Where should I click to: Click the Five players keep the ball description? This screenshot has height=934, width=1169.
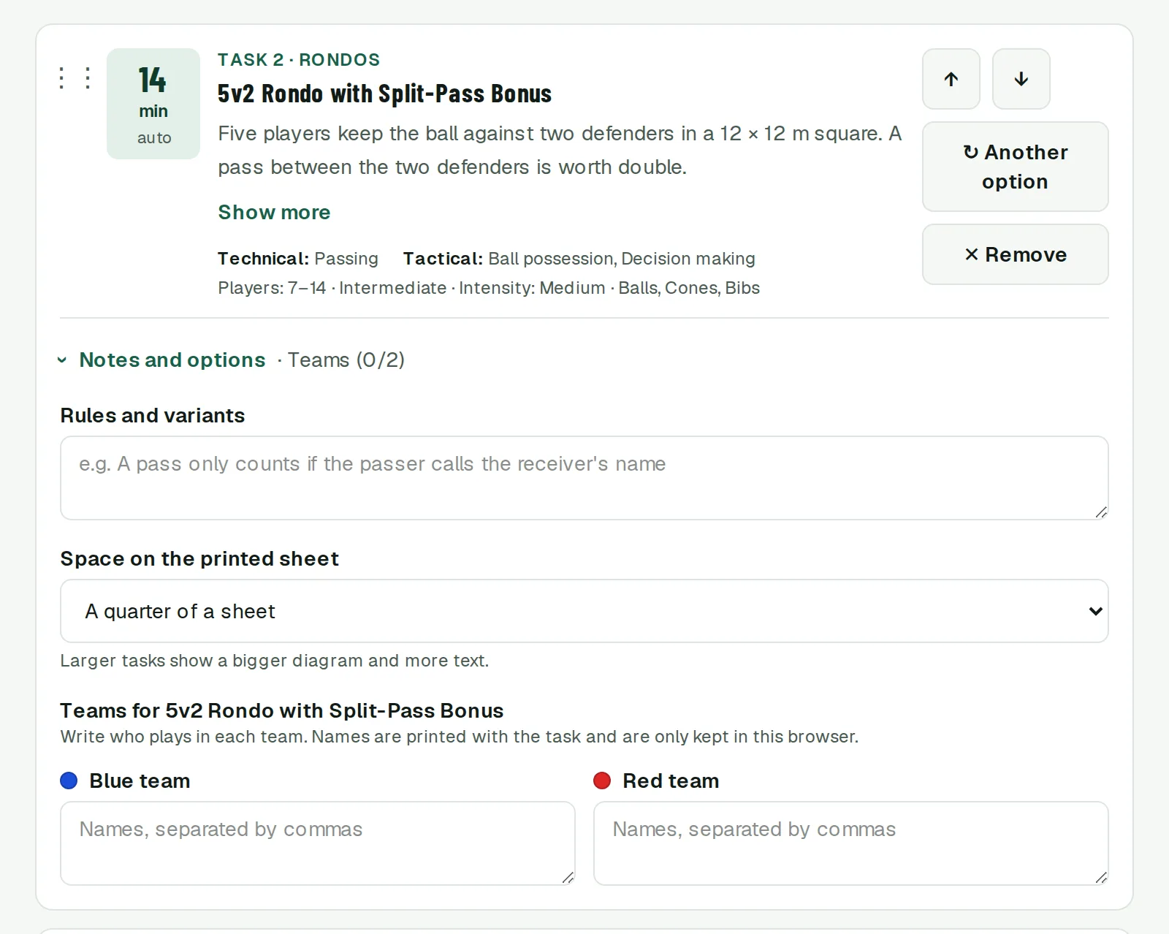point(560,150)
